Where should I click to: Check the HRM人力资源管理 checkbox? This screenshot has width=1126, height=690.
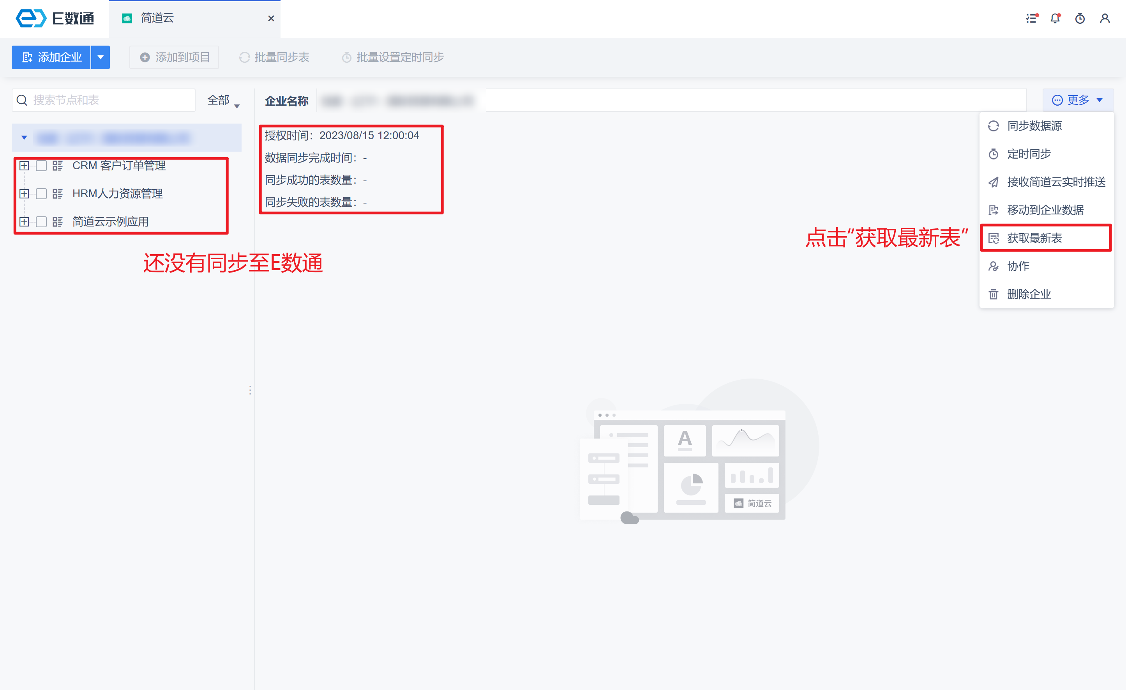[41, 194]
